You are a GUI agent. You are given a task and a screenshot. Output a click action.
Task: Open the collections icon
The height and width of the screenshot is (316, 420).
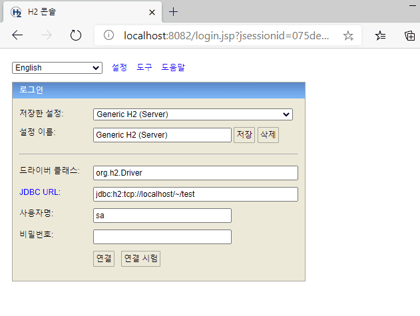pos(409,35)
